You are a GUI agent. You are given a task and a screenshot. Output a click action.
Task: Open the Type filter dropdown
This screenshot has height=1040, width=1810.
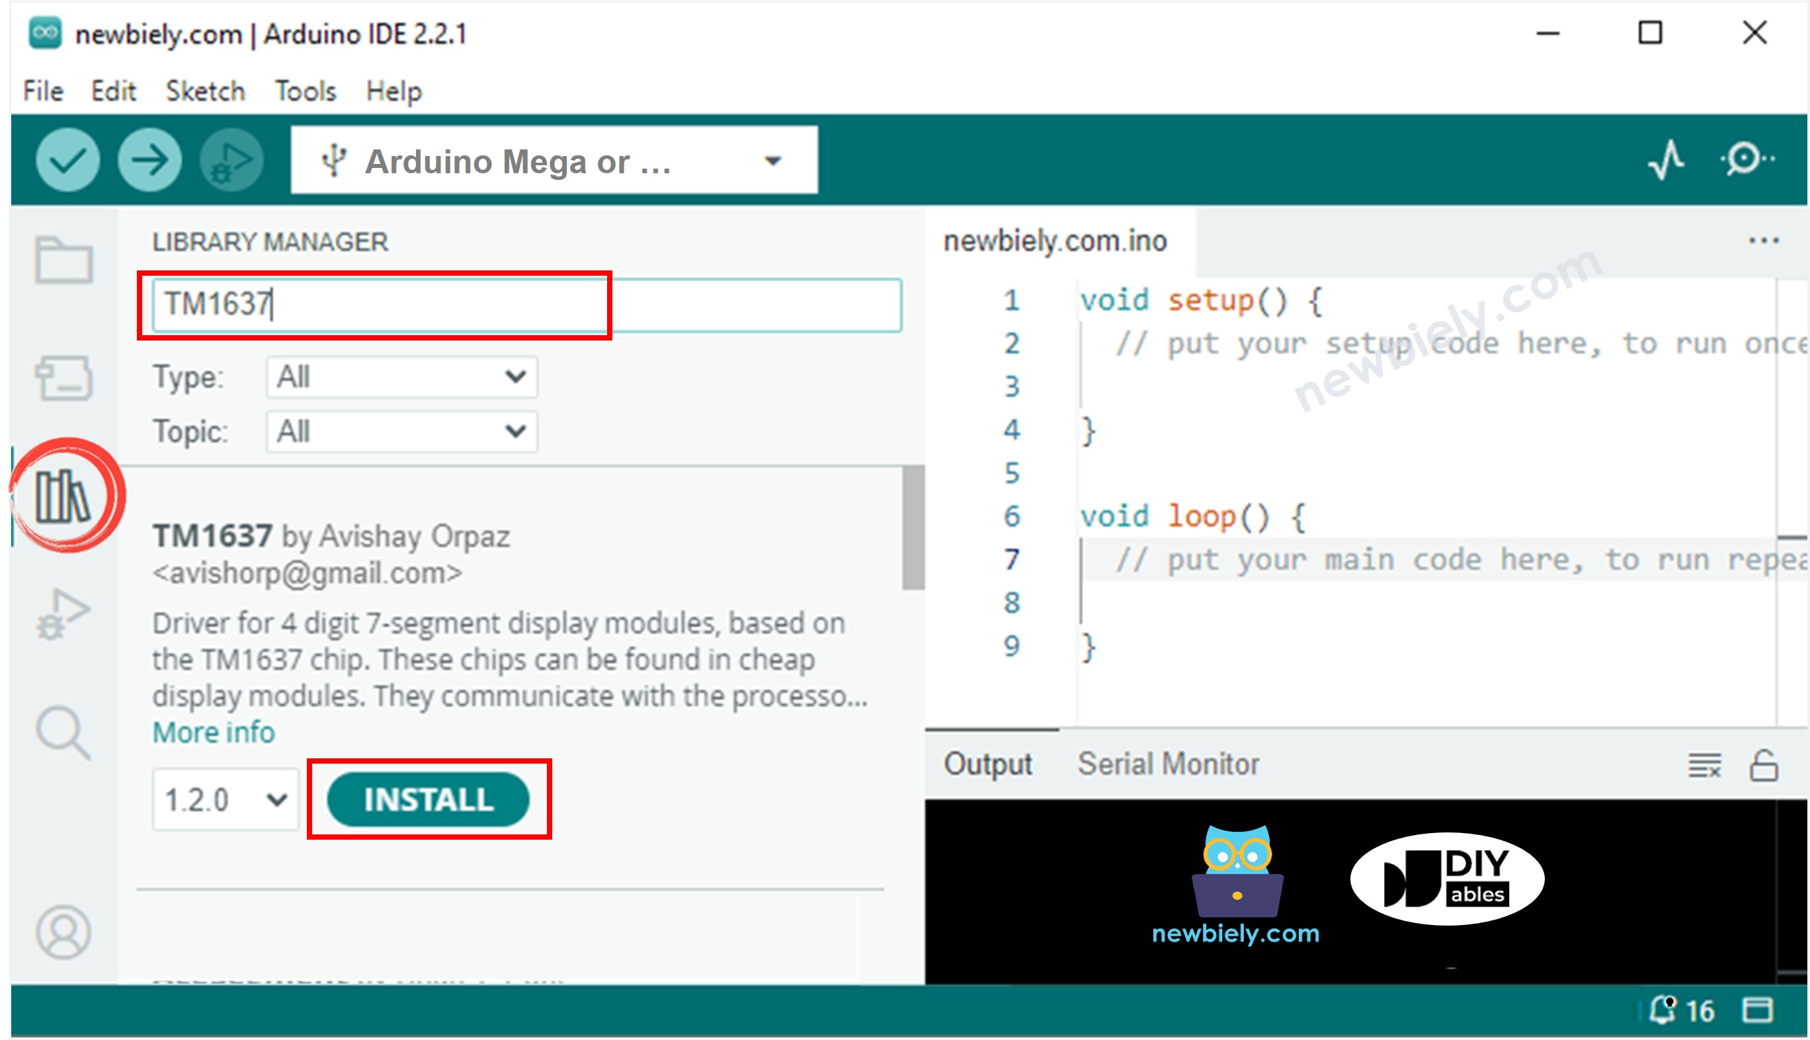[401, 376]
